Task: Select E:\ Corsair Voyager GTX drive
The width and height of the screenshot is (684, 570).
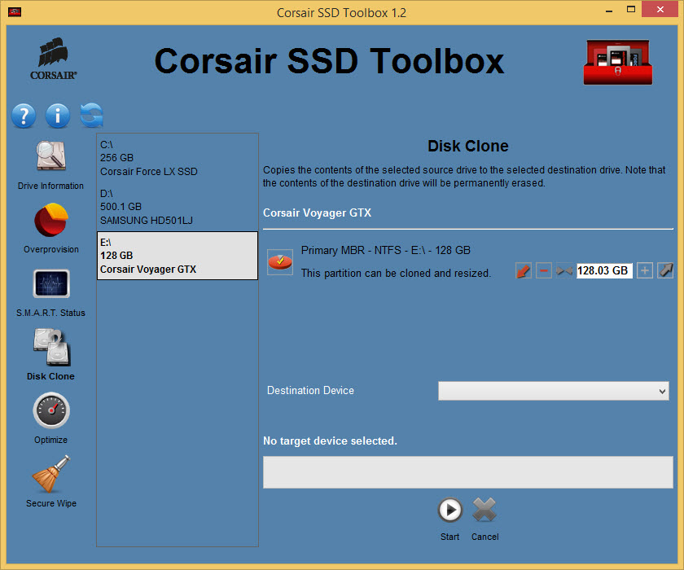Action: tap(178, 256)
